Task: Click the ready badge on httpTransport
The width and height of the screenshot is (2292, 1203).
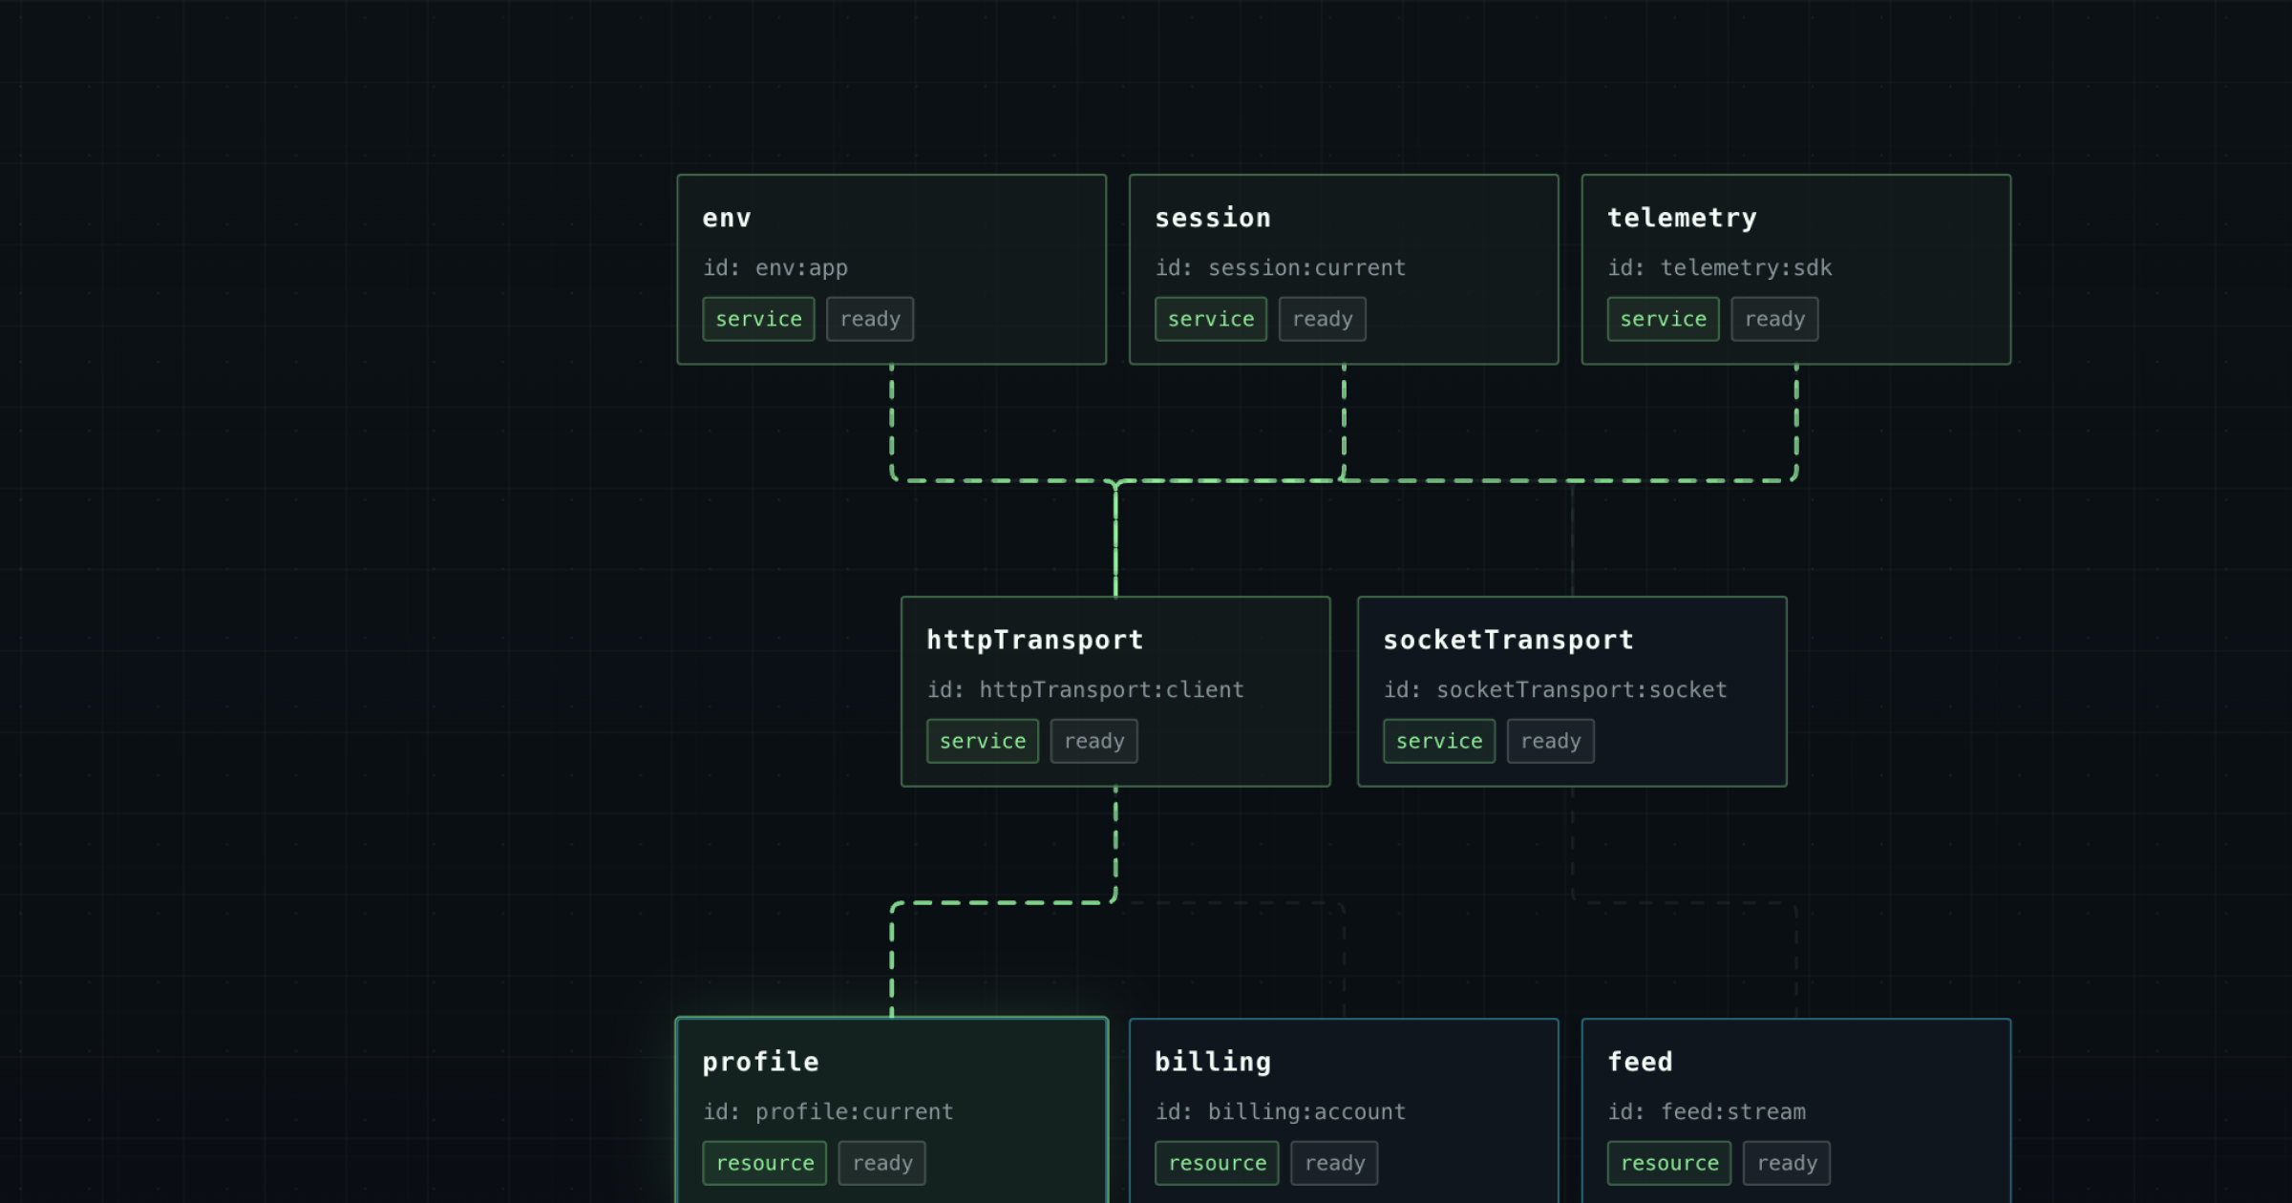Action: [x=1094, y=741]
